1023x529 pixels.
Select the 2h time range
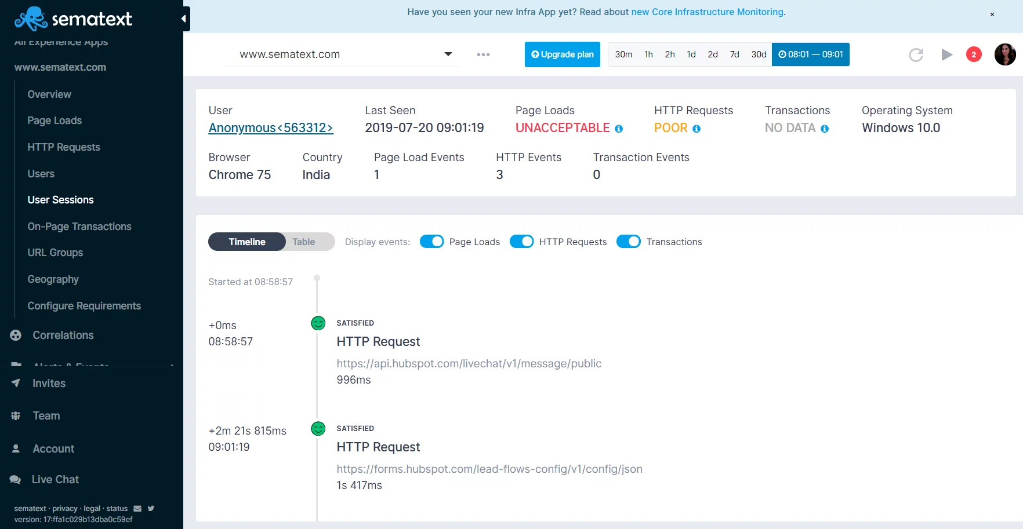(x=670, y=54)
